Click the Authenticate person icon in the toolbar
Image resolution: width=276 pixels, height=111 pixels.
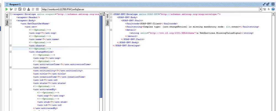(29, 9)
